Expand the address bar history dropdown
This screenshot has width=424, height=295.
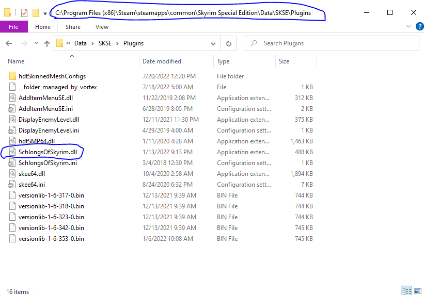tap(213, 43)
